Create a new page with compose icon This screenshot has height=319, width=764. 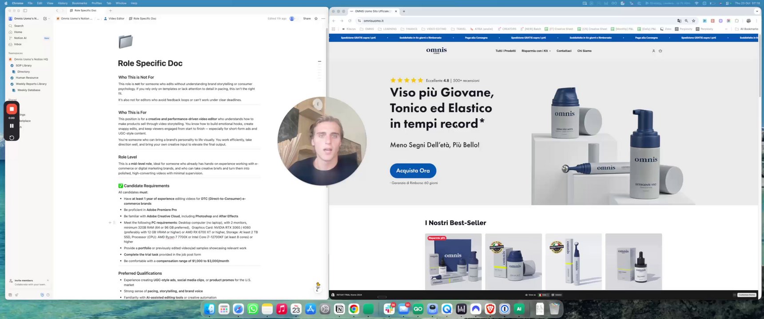tap(45, 19)
